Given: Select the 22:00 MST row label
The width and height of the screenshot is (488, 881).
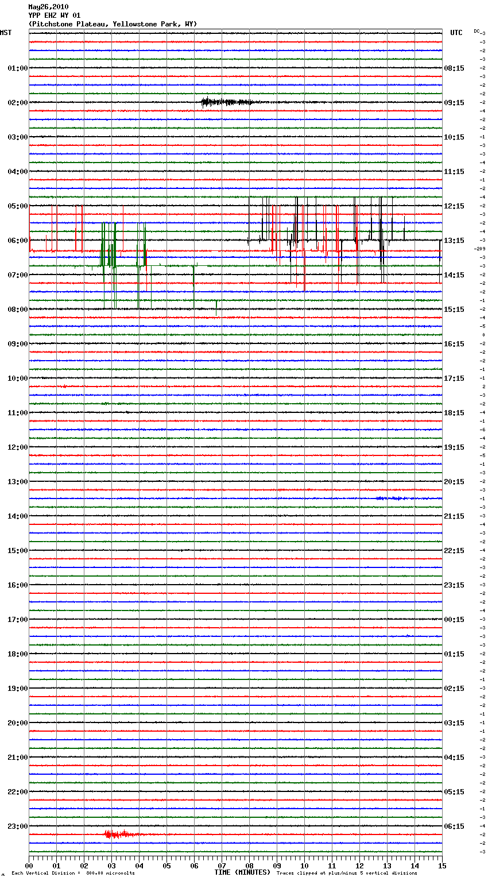Looking at the screenshot, I should [18, 792].
